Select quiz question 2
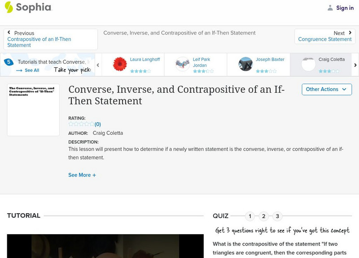The image size is (359, 258). coord(263,215)
